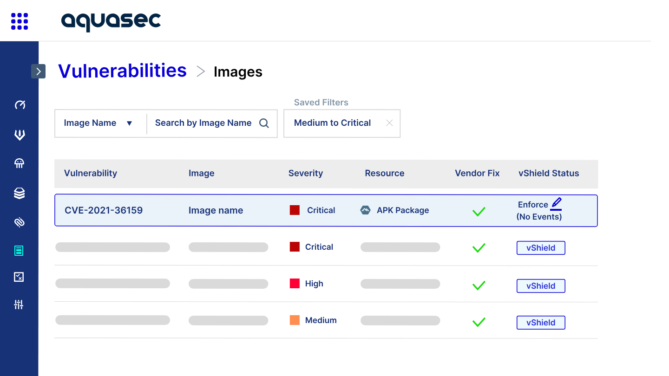Clear the Medium to Critical saved filter

[x=389, y=123]
